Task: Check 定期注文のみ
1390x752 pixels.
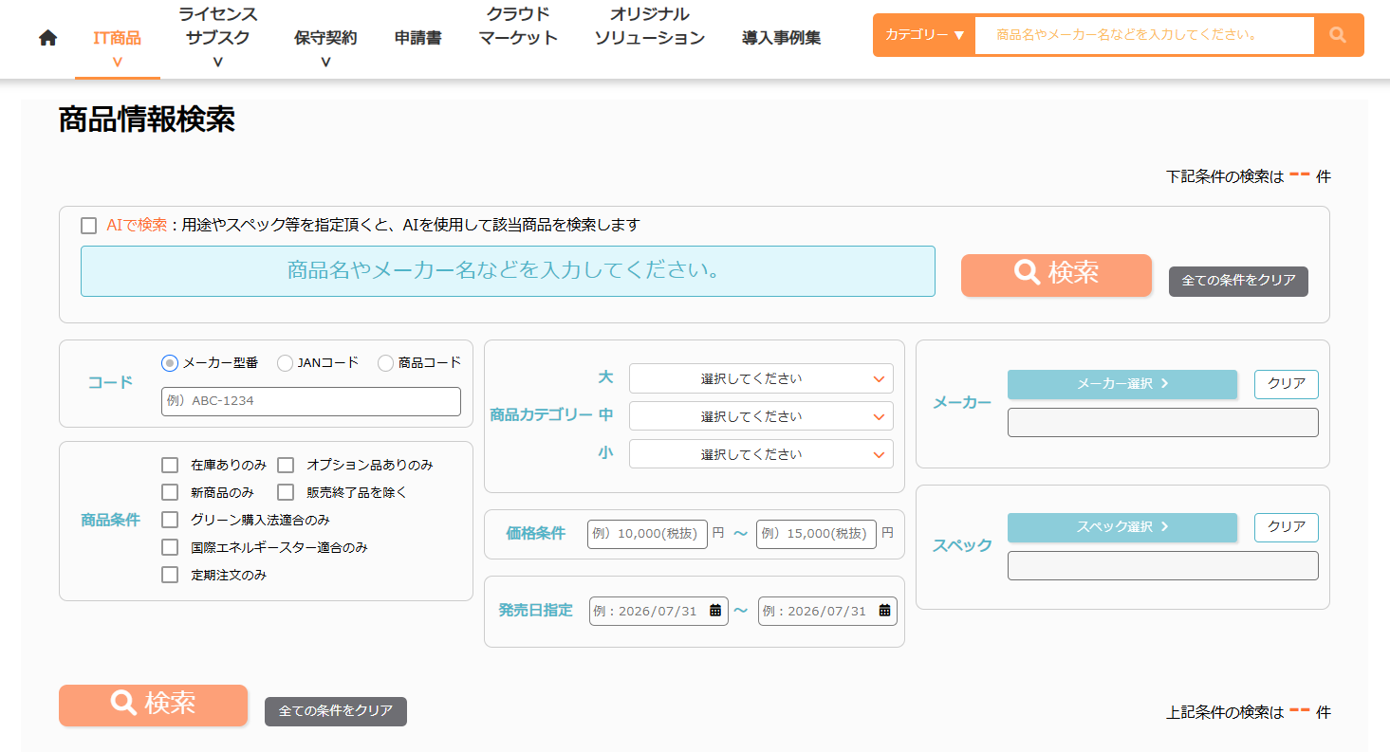Action: point(170,575)
